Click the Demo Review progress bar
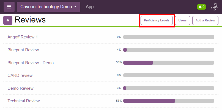222x110 pixels. tap(169, 88)
